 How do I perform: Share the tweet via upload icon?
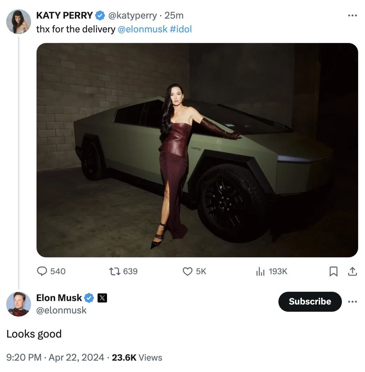[x=352, y=272]
